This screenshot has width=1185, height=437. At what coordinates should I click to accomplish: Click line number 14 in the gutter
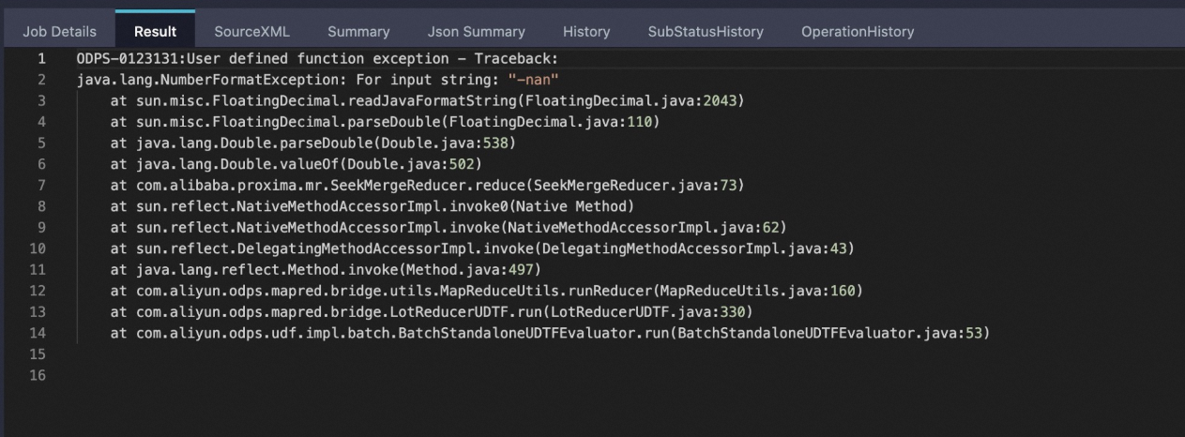[38, 333]
